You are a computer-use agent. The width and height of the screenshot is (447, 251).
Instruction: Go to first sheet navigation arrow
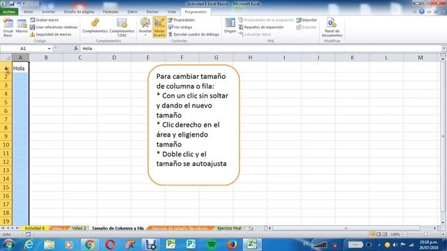click(x=3, y=228)
